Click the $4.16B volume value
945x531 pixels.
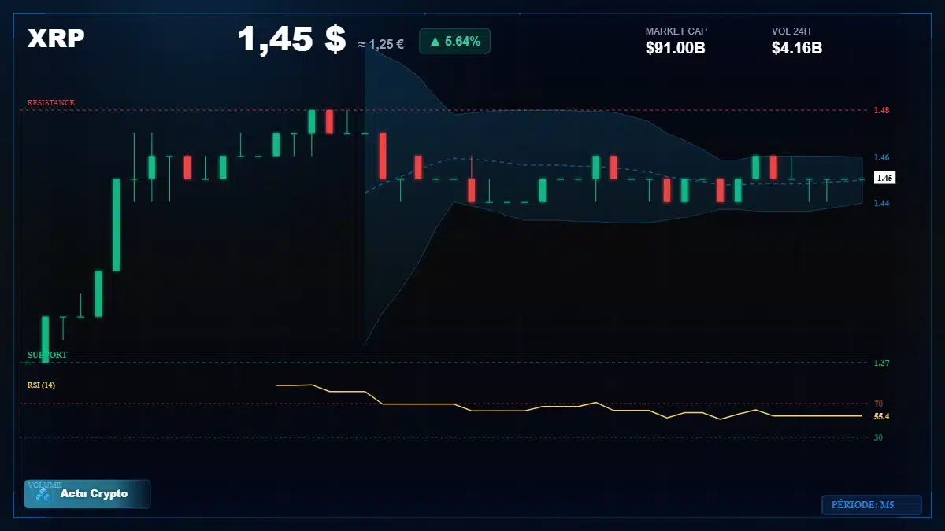[x=797, y=48]
